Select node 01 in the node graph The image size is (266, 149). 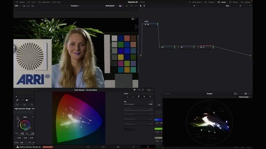click(150, 24)
